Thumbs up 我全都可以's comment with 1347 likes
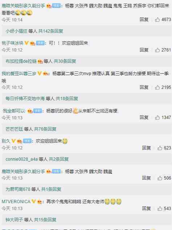This screenshot has height=230, width=172. point(158,118)
